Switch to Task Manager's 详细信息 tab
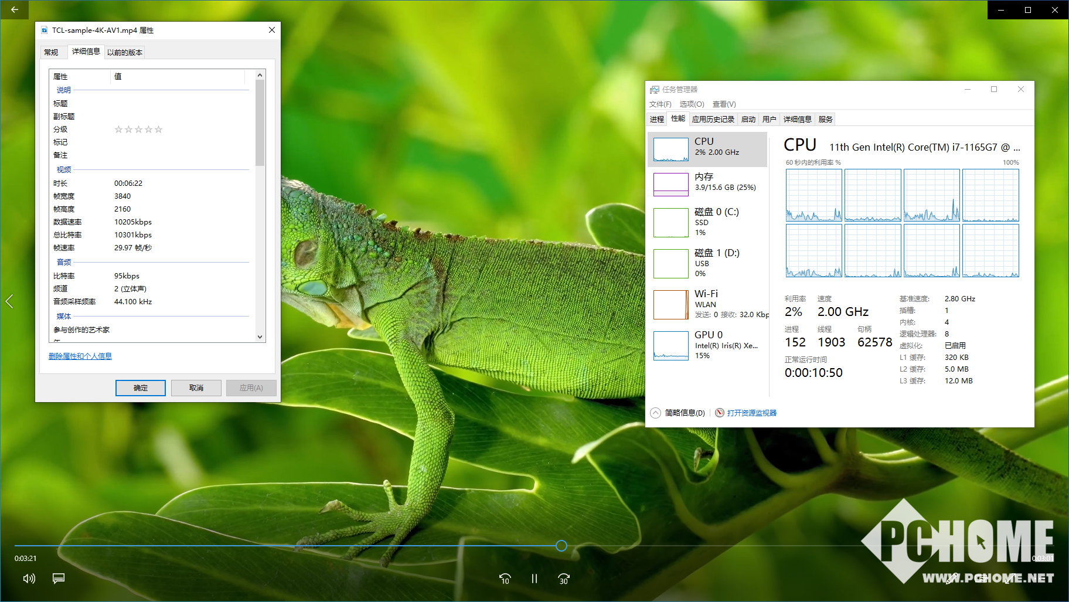The image size is (1069, 602). tap(797, 119)
